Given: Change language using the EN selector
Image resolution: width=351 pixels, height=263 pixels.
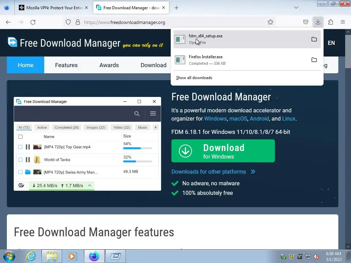Looking at the screenshot, I should 331,43.
